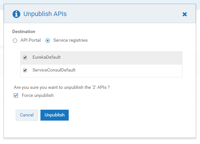
Task: Select the Service registries radio button
Action: 48,40
